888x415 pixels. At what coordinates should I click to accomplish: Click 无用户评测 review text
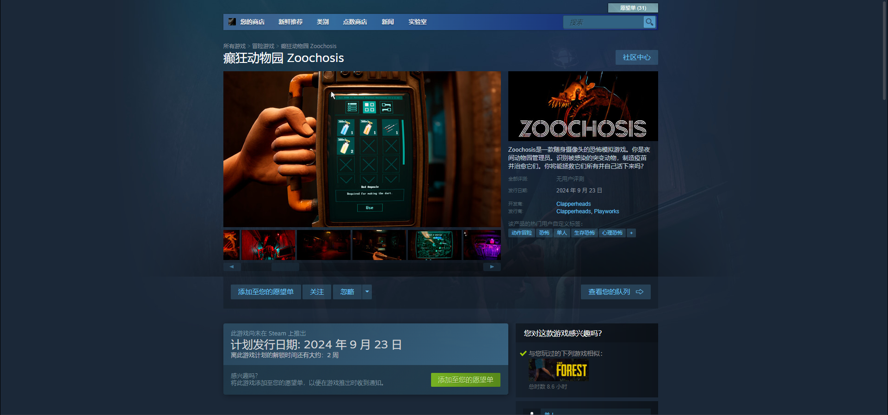click(x=570, y=179)
